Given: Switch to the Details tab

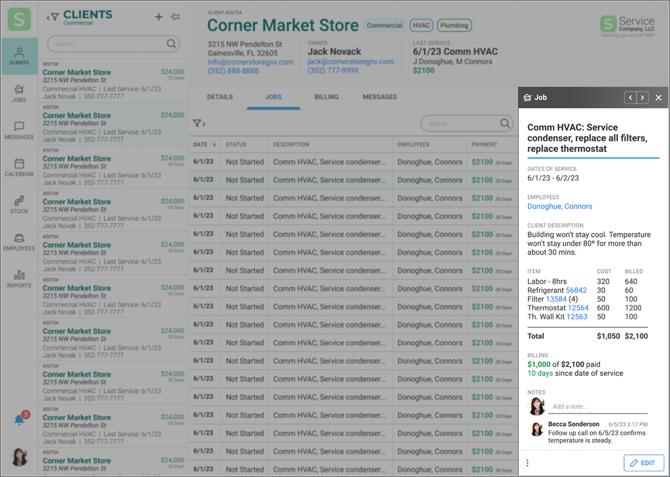Looking at the screenshot, I should (220, 97).
